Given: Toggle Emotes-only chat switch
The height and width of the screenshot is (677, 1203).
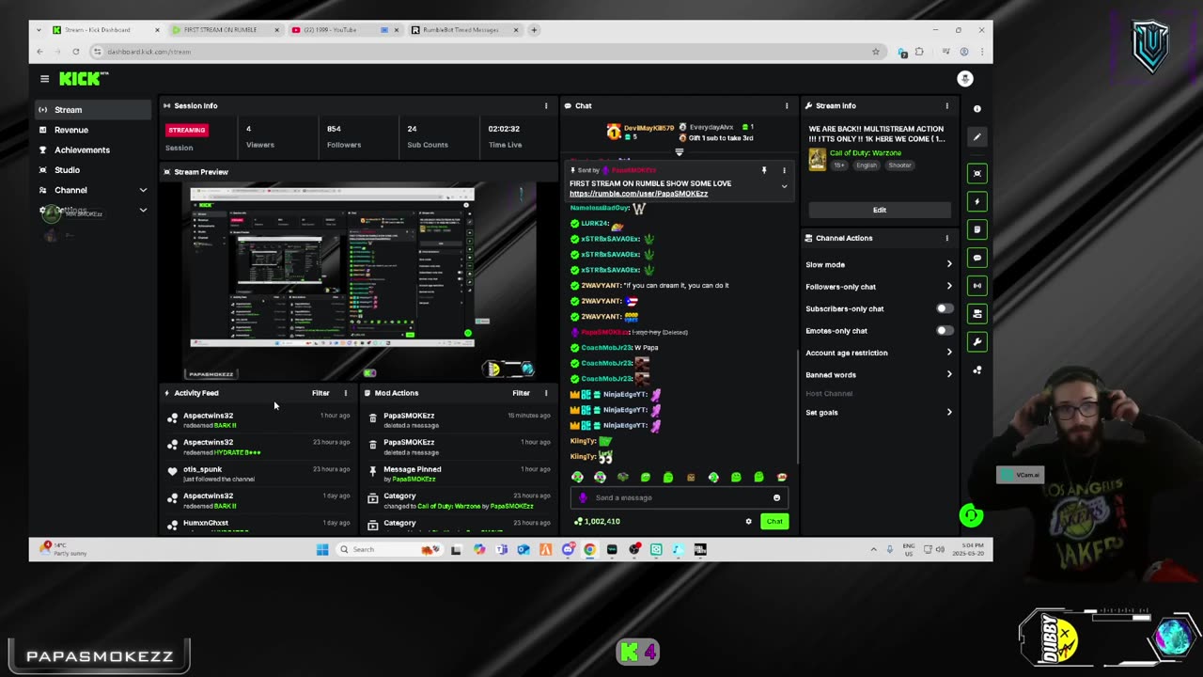Looking at the screenshot, I should [944, 331].
